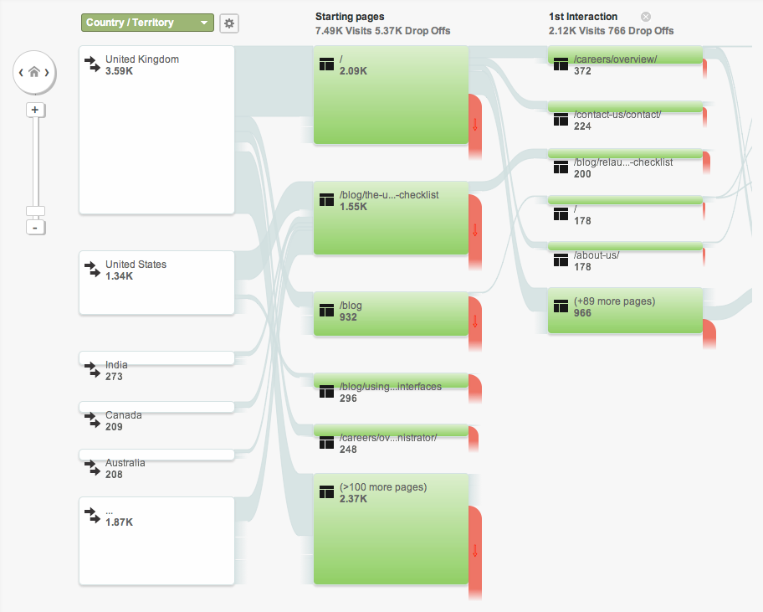Click the Canada traffic arrows icon
Screen dimensions: 763x612
click(x=92, y=419)
